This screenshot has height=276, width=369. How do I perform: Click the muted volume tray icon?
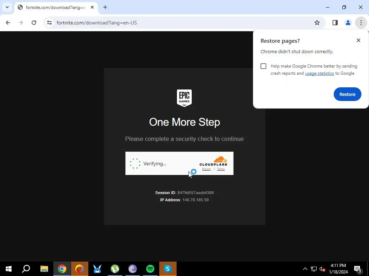[323, 269]
